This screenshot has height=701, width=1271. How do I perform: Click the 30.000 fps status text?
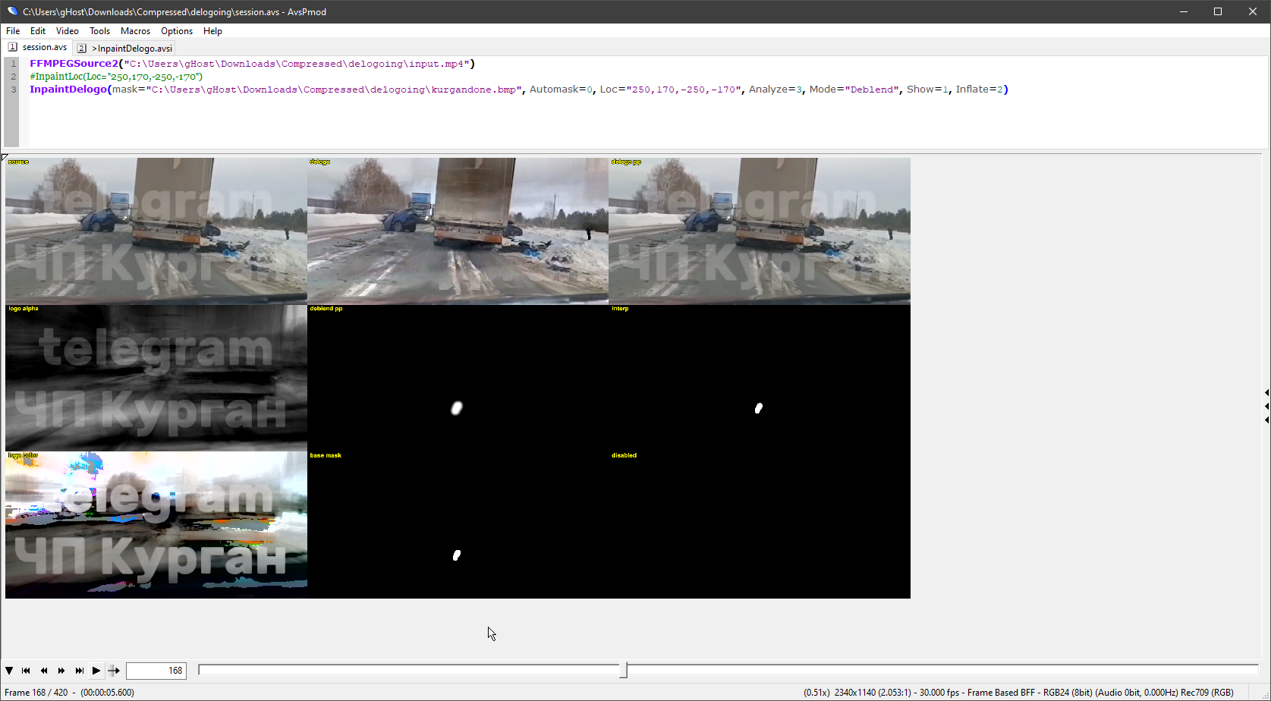click(x=940, y=693)
